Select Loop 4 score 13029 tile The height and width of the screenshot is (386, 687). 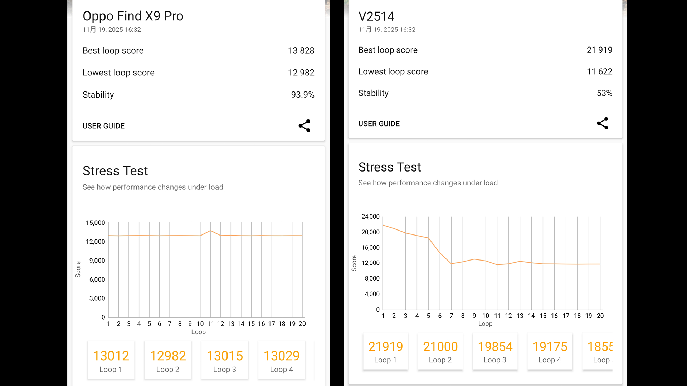click(x=282, y=360)
